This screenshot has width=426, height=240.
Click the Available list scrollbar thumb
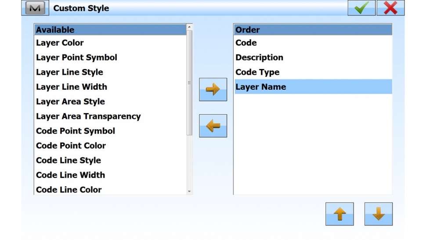[189, 83]
